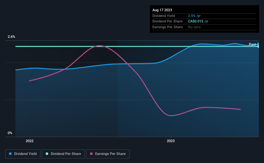Click the 2.6% y-axis label
The image size is (264, 163).
11,37
